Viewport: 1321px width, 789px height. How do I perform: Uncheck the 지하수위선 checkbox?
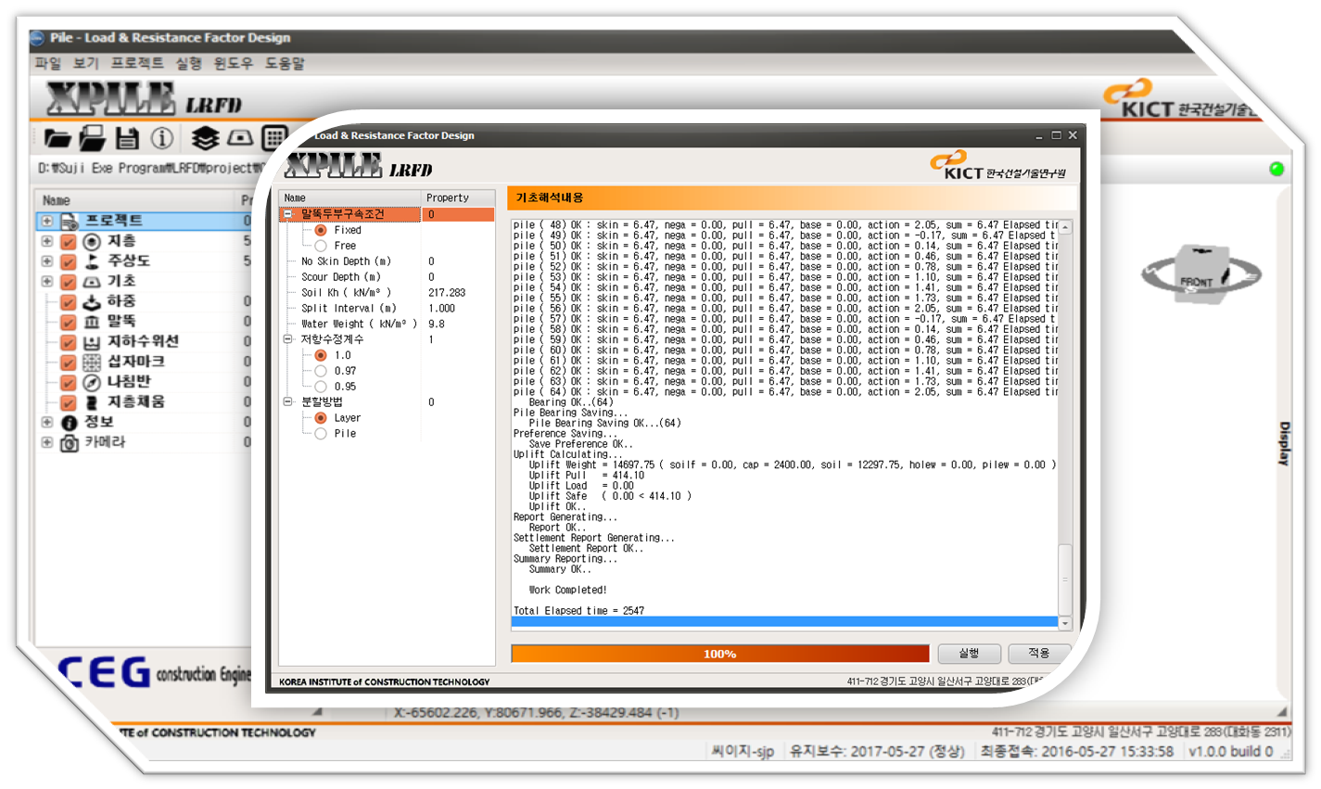click(x=68, y=342)
